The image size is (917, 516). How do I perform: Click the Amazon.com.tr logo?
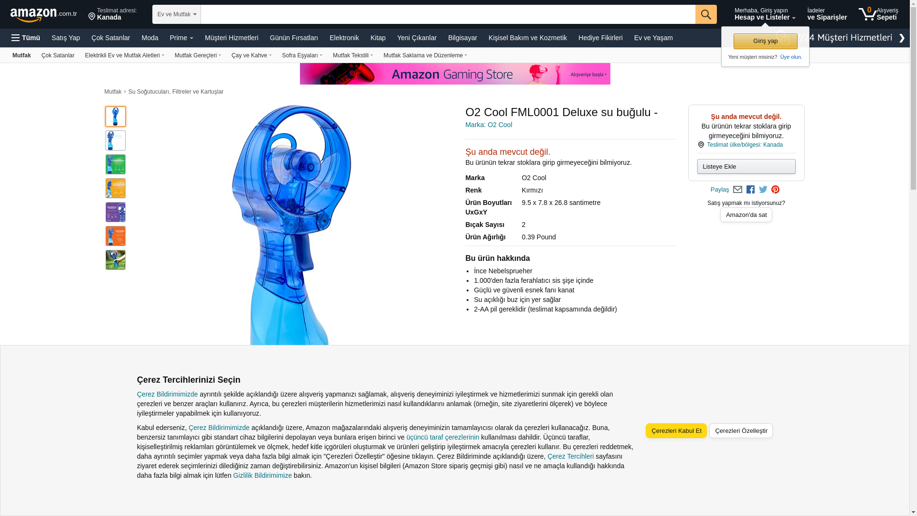(x=43, y=15)
